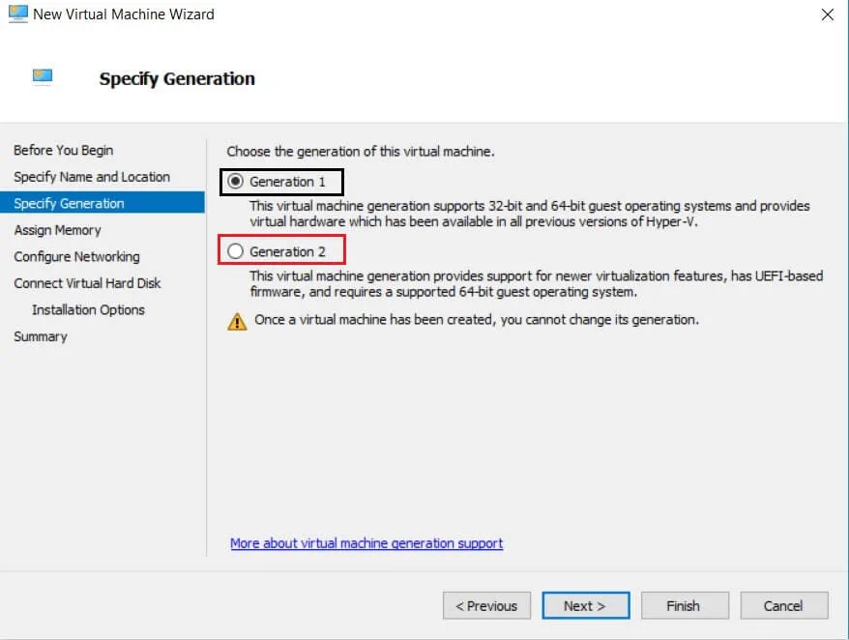The width and height of the screenshot is (849, 640).
Task: Select the Specify Generation step in sidebar
Action: (x=69, y=203)
